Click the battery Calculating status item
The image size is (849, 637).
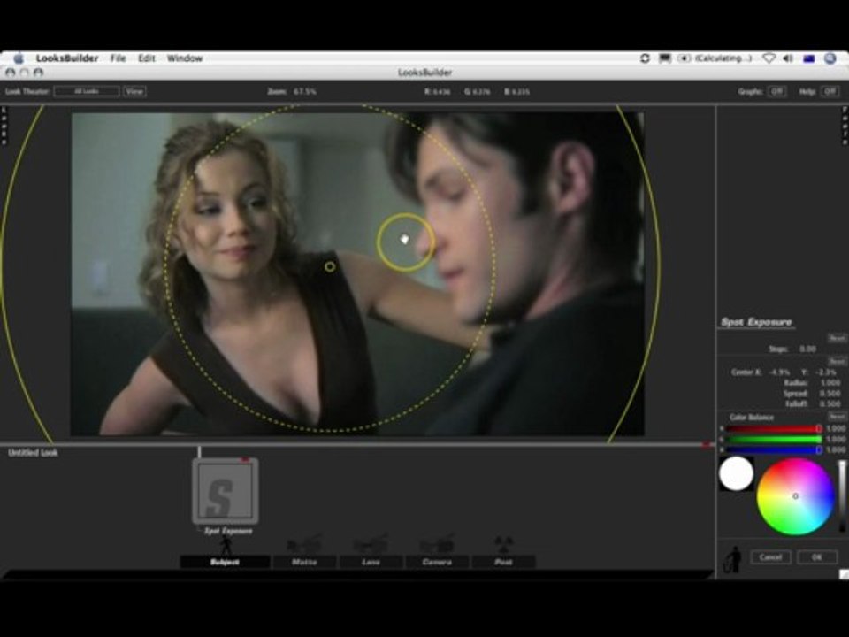(715, 58)
